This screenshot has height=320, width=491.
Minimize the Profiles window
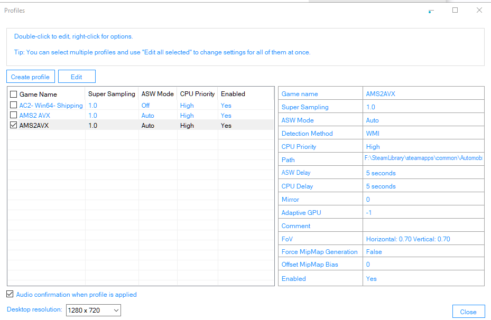pos(431,11)
